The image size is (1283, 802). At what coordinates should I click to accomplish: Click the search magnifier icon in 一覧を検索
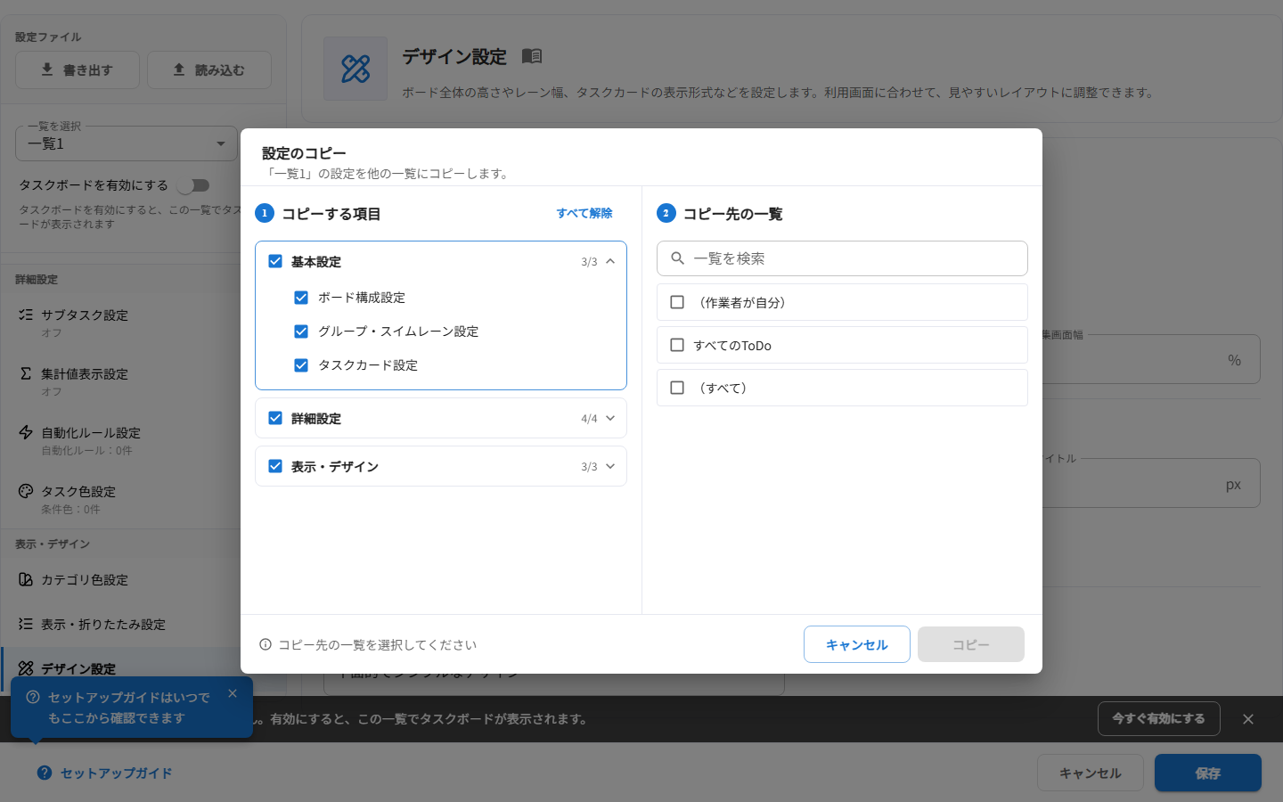coord(678,258)
